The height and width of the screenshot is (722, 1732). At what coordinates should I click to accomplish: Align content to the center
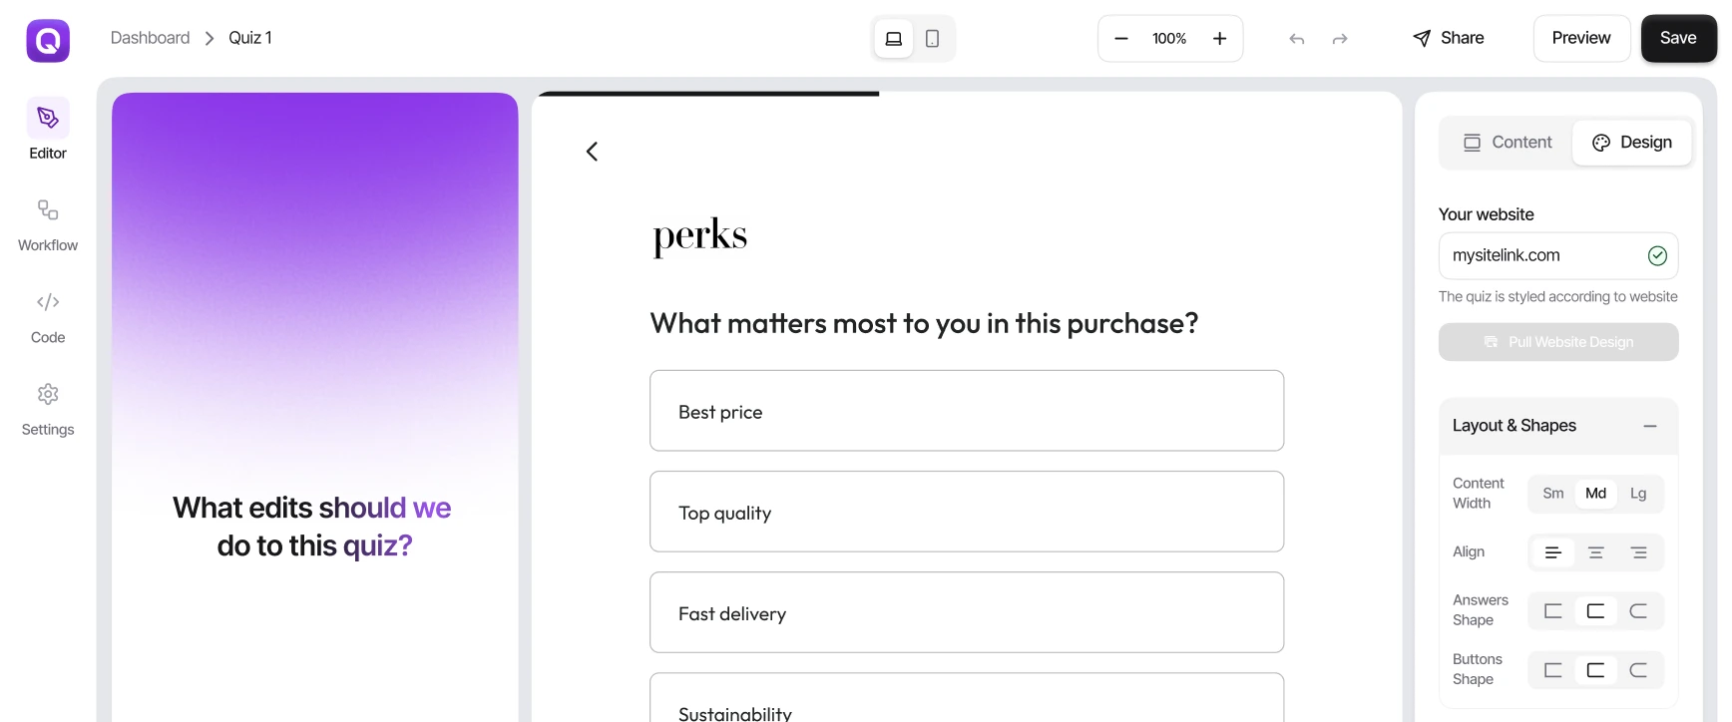click(1595, 552)
